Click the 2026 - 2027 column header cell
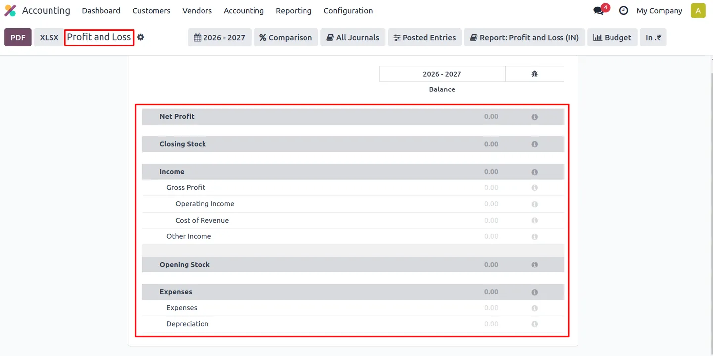This screenshot has height=356, width=713. click(x=442, y=74)
